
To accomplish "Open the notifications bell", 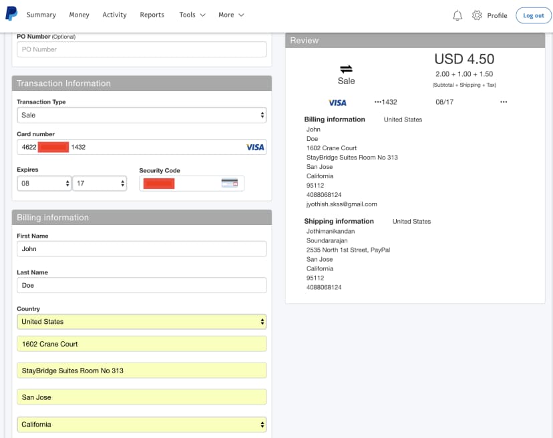I will click(x=457, y=15).
